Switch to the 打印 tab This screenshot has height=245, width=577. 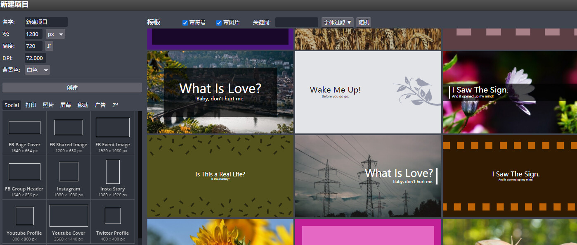tap(31, 105)
